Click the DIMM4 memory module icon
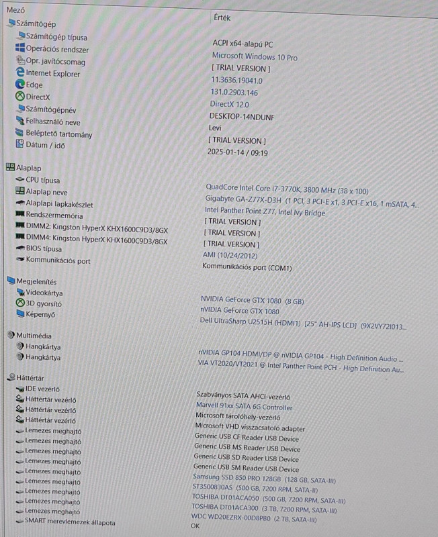 20,237
